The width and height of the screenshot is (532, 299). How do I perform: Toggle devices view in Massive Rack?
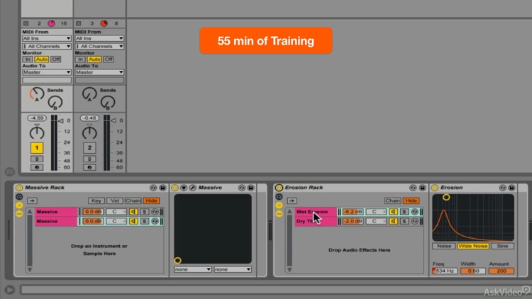[x=19, y=213]
